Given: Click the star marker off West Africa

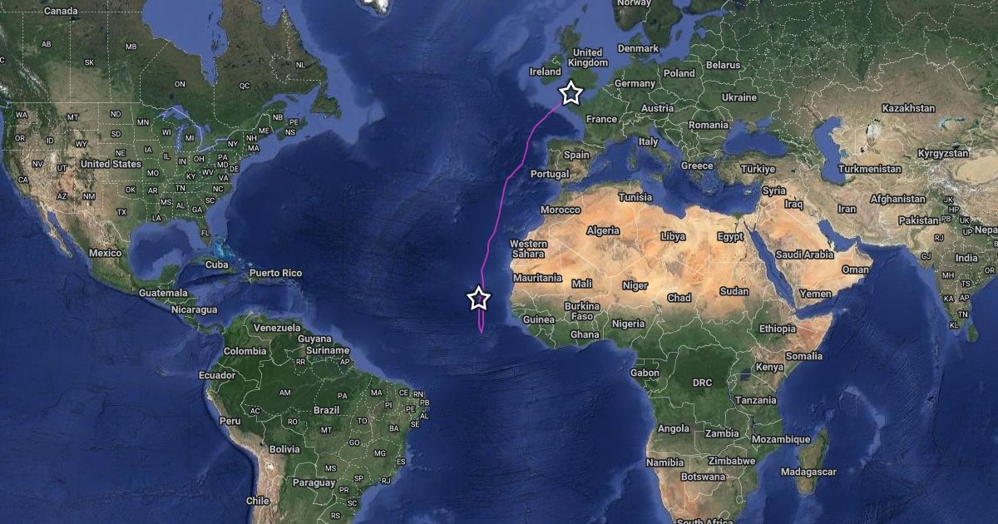Looking at the screenshot, I should tap(479, 298).
